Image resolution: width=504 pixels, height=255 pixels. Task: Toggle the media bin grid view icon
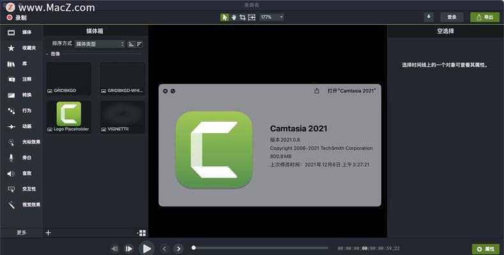tap(141, 233)
